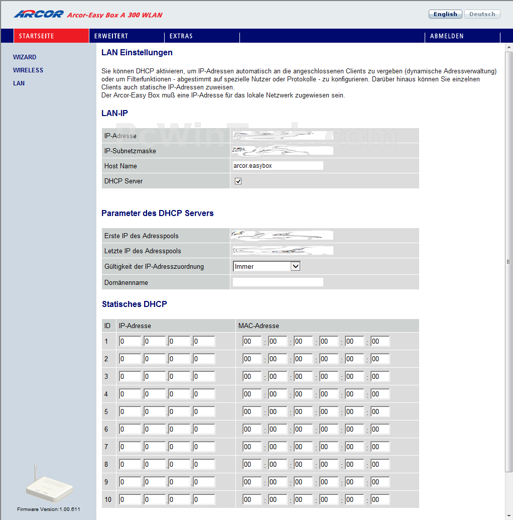Viewport: 513px width, 520px height.
Task: Click third IP octet field in row 9
Action: coord(179,482)
